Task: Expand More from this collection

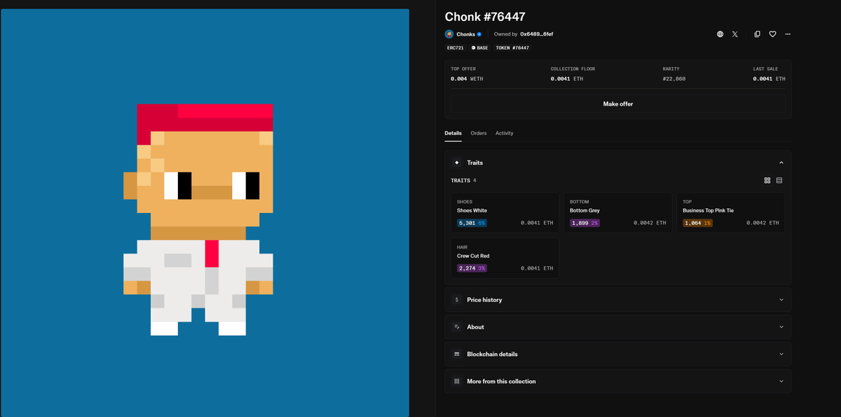Action: [618, 381]
